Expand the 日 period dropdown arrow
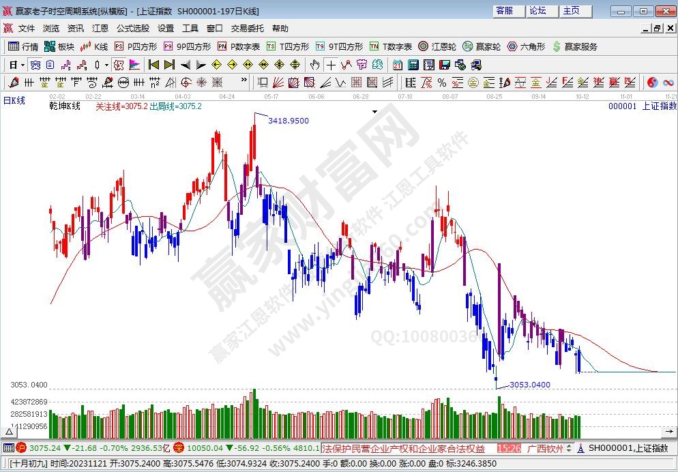Screen dimensions: 678x472 [22, 65]
